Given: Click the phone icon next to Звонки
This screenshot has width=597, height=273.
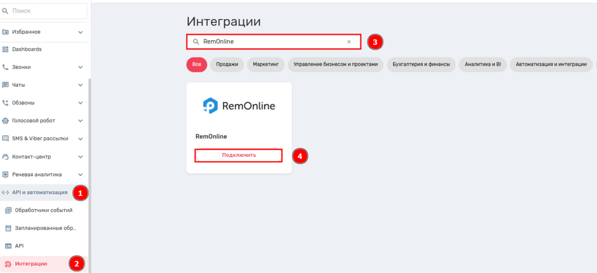Looking at the screenshot, I should 6,67.
